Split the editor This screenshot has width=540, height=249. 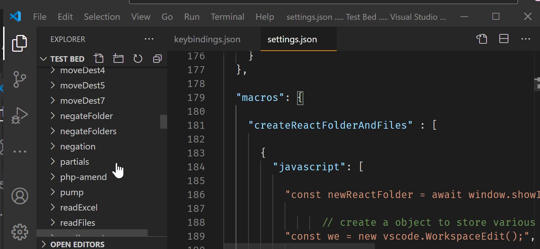pyautogui.click(x=504, y=39)
